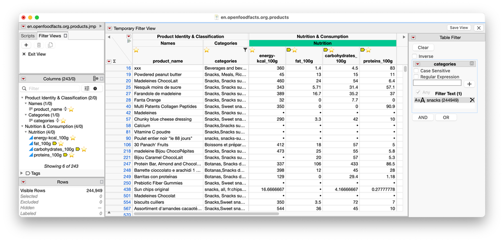Collapse the Nutrition (4/0) subgroup
The width and height of the screenshot is (504, 242).
26,132
